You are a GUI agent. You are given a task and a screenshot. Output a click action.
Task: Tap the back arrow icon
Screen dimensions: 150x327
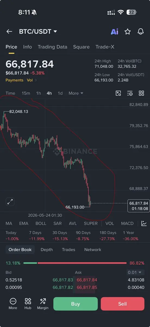tap(9, 32)
